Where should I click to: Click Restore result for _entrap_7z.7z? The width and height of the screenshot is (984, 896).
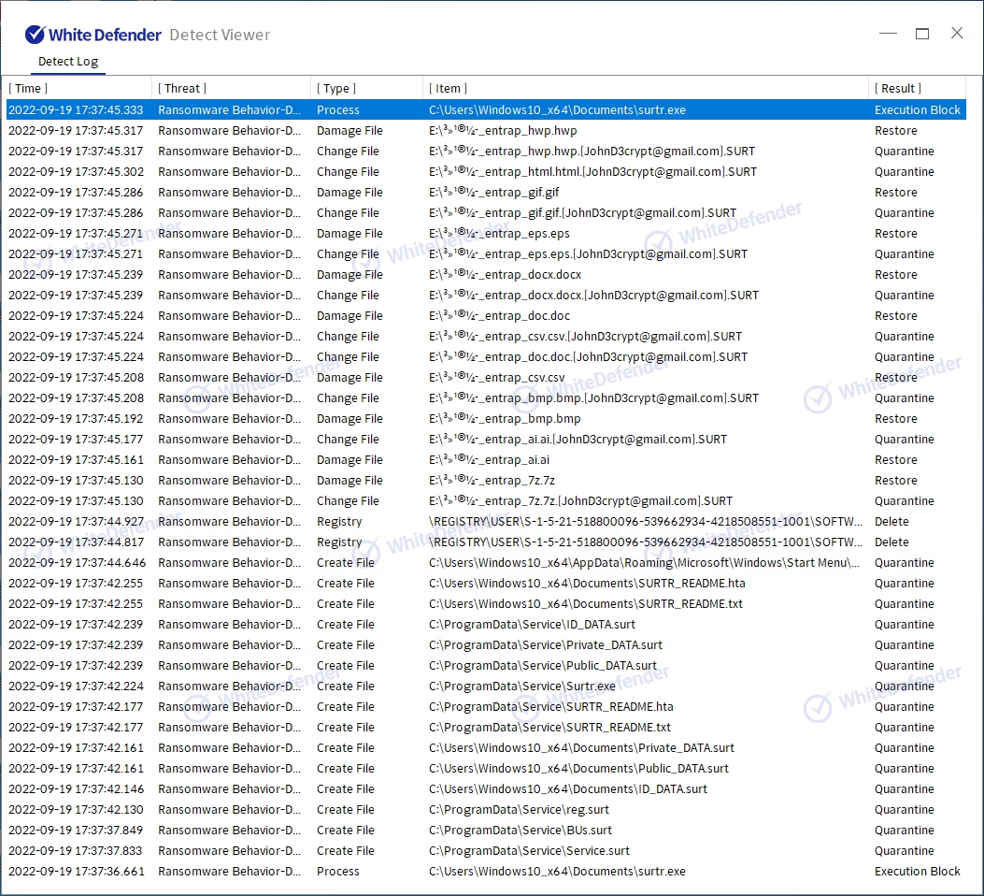point(896,481)
